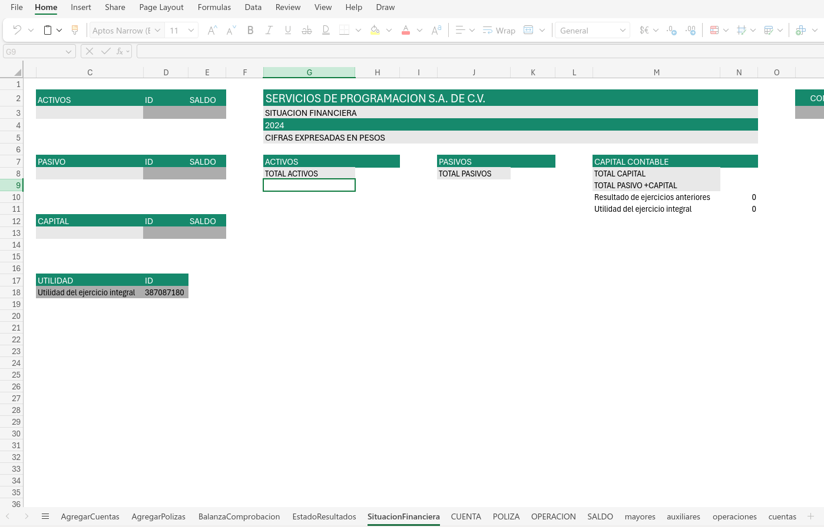The width and height of the screenshot is (824, 530).
Task: Switch to the Data ribbon tab
Action: coord(253,7)
